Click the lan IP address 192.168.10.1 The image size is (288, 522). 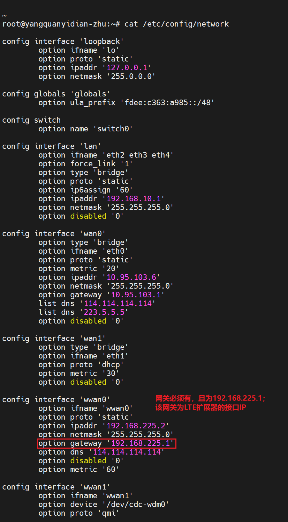coord(134,199)
